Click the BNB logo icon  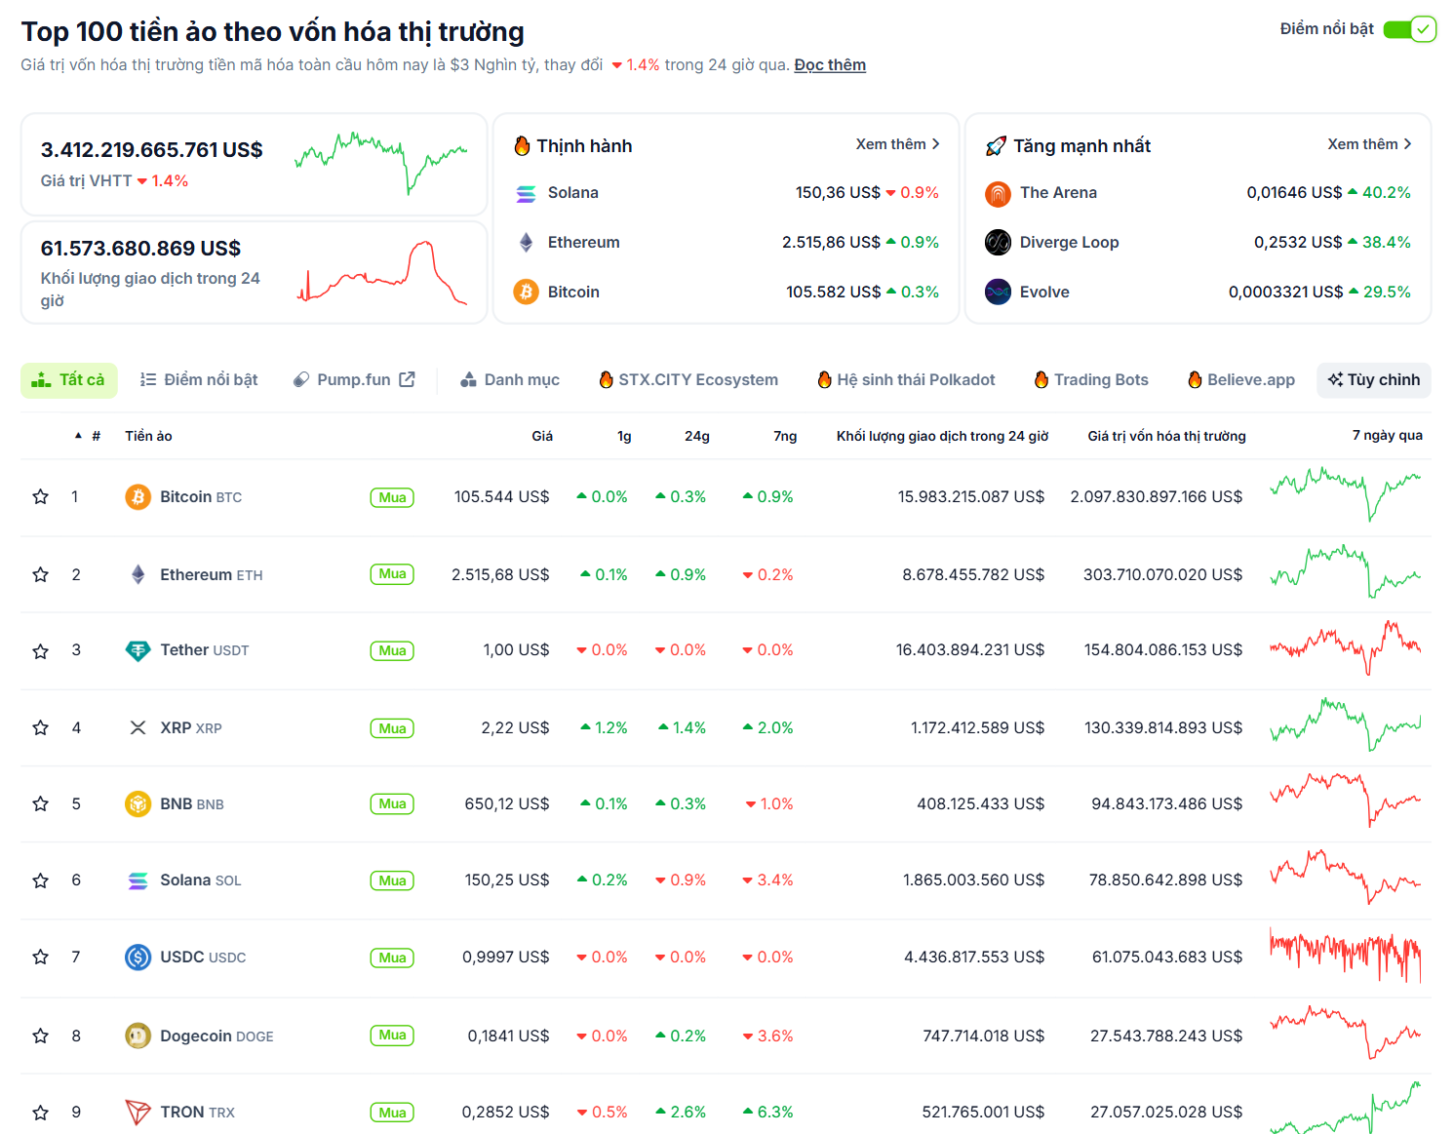pyautogui.click(x=138, y=804)
